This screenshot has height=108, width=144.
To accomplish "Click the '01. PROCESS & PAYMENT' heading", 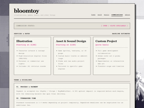I will coord(27,87).
